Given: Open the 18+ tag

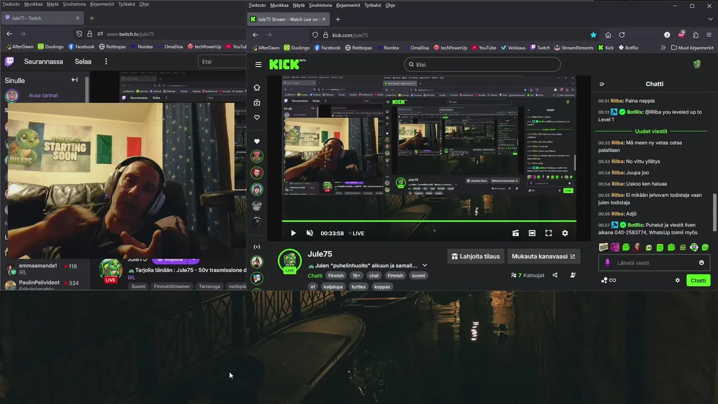Looking at the screenshot, I should 356,276.
